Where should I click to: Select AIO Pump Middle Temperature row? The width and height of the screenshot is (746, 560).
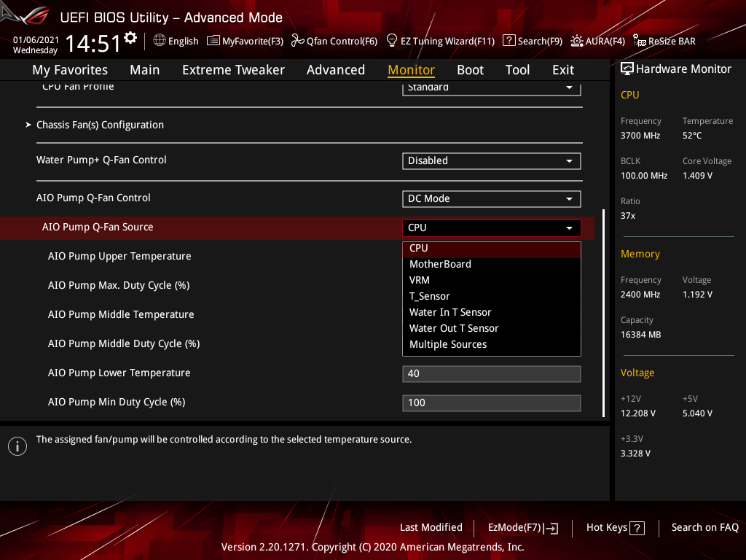(x=121, y=315)
